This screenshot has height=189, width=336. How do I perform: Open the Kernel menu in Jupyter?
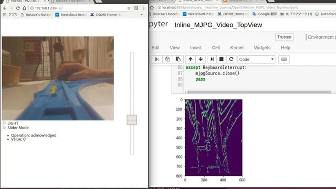pos(237,48)
